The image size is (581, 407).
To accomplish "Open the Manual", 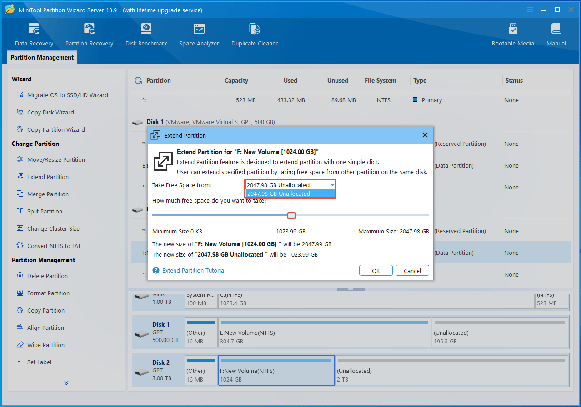I will [556, 35].
